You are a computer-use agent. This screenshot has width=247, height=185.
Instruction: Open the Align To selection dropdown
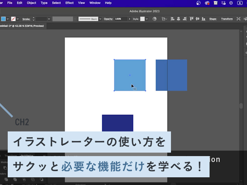pyautogui.click(x=164, y=19)
